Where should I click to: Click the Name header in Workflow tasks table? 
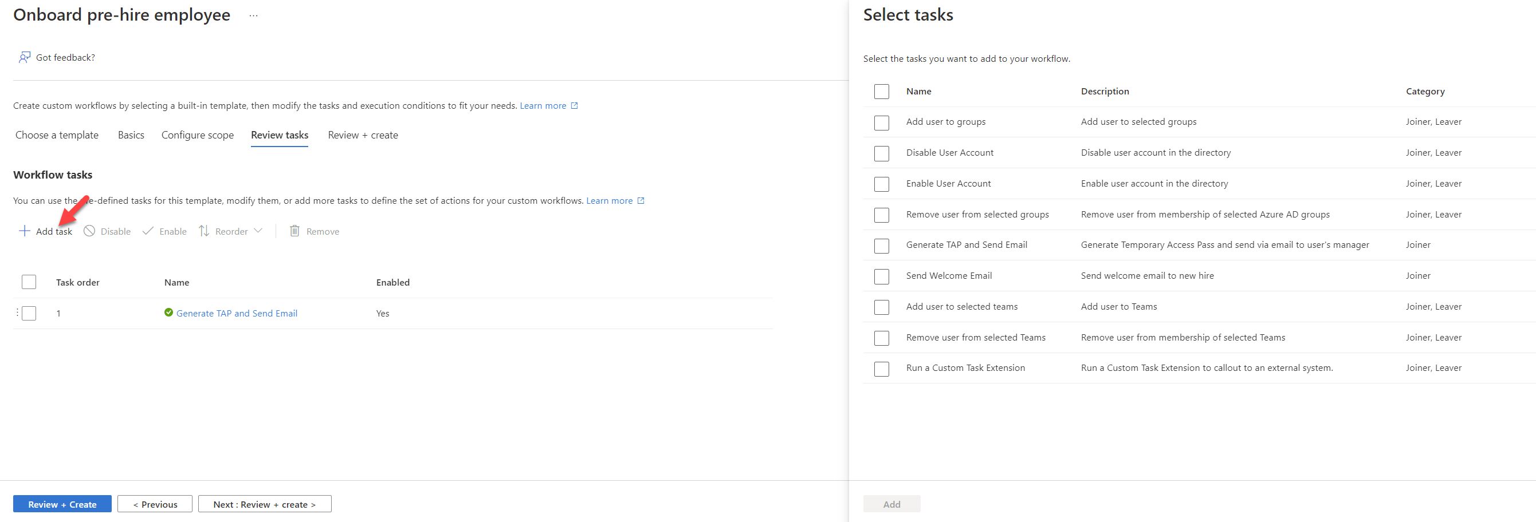pyautogui.click(x=176, y=282)
